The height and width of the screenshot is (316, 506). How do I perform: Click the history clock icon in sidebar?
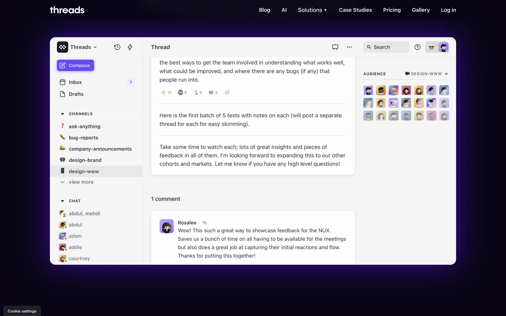click(117, 47)
